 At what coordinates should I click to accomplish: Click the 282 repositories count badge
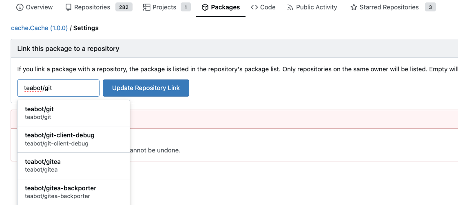tap(124, 7)
